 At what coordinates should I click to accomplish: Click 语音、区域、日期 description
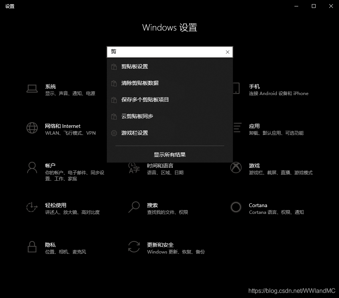tap(165, 173)
